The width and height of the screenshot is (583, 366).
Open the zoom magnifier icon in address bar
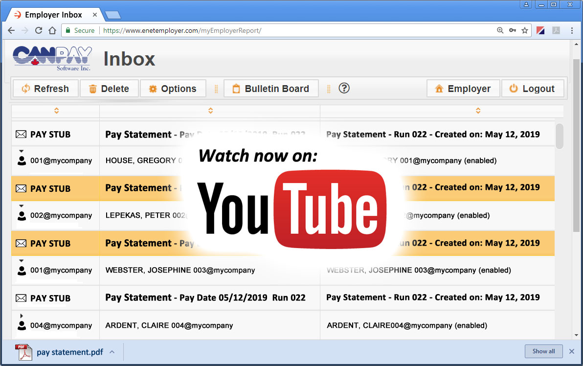[x=500, y=30]
